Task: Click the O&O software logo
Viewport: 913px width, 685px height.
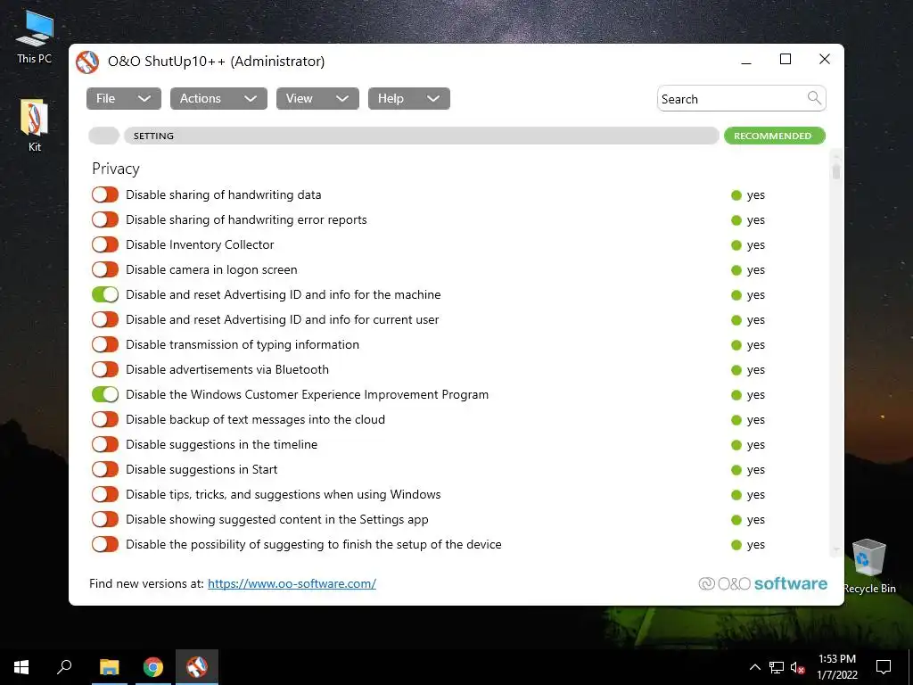Action: (763, 583)
